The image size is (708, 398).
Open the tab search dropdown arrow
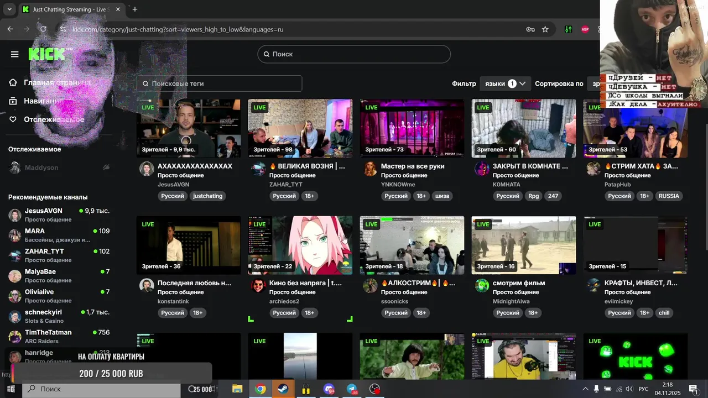pos(9,9)
